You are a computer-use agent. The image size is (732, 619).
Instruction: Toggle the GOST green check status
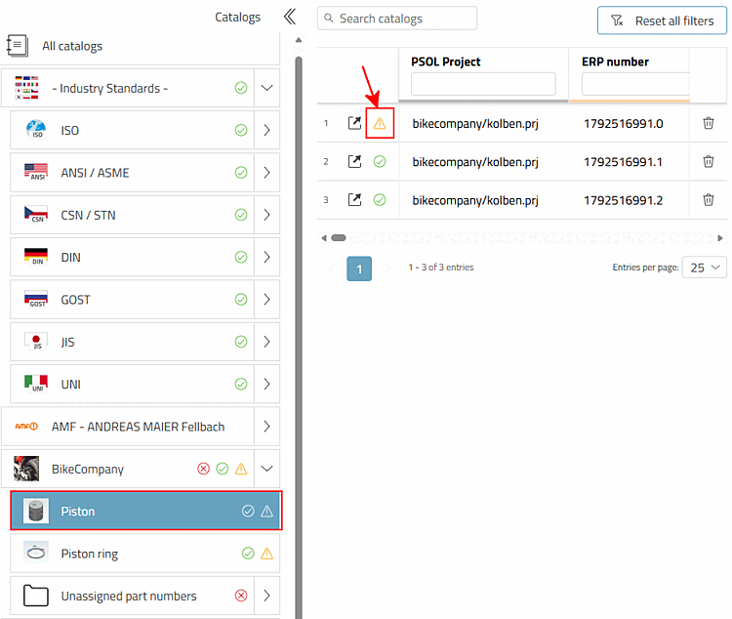(x=241, y=300)
